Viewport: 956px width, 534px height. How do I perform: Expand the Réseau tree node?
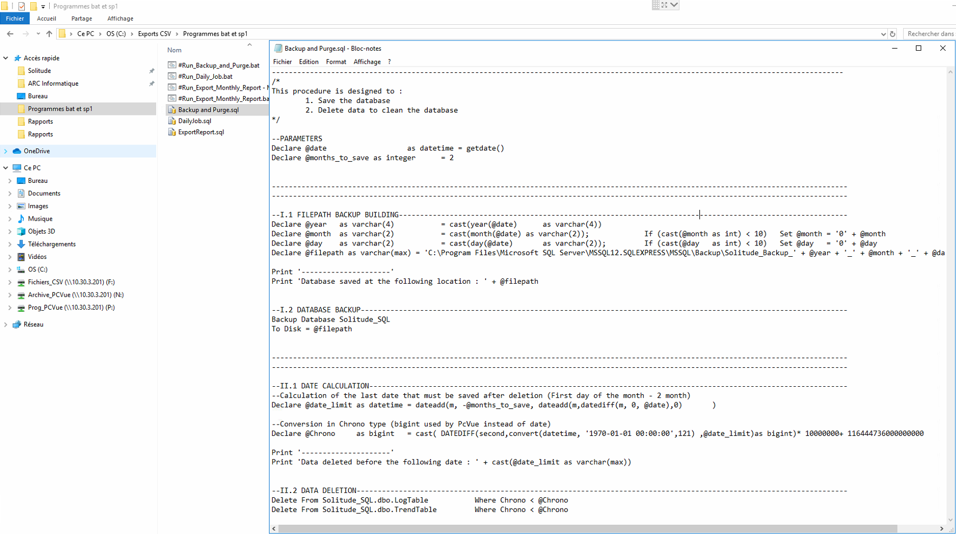click(6, 324)
